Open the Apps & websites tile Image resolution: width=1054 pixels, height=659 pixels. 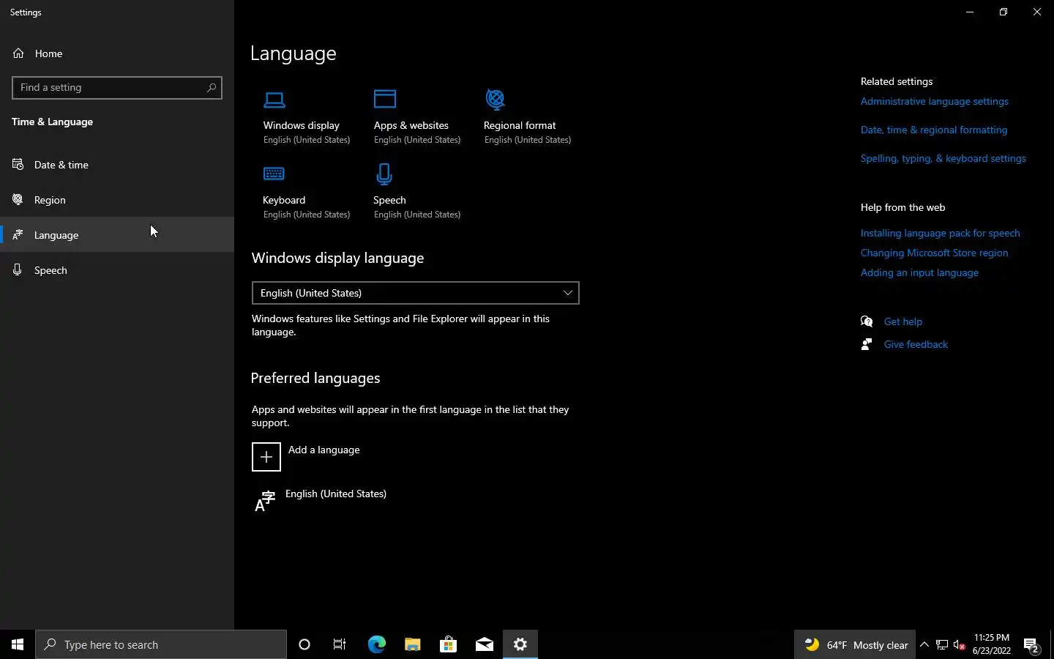[x=417, y=117]
